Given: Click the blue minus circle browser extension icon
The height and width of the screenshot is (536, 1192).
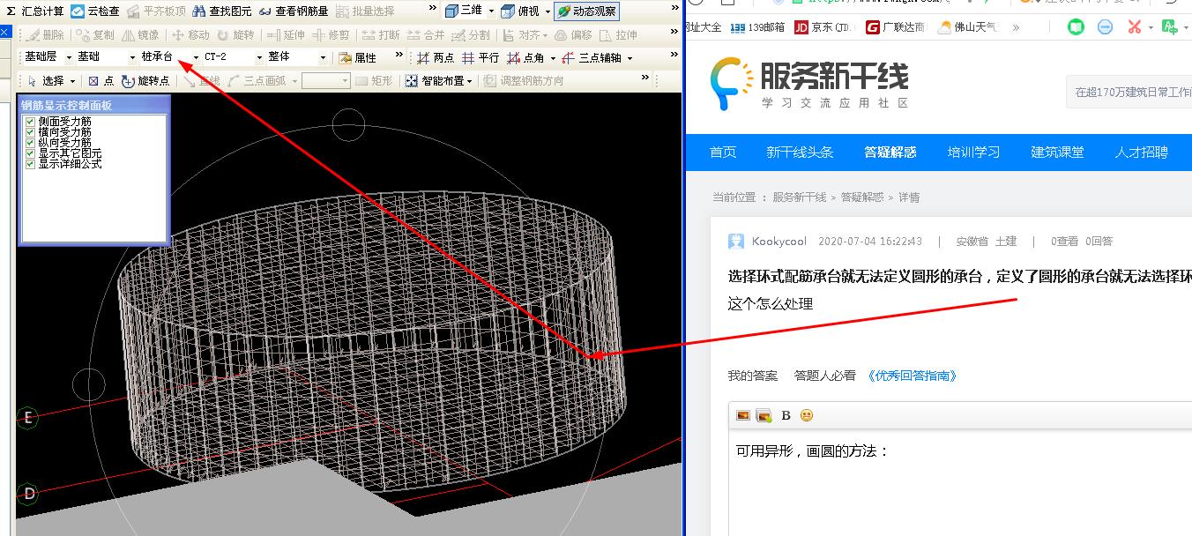Looking at the screenshot, I should pyautogui.click(x=1105, y=27).
